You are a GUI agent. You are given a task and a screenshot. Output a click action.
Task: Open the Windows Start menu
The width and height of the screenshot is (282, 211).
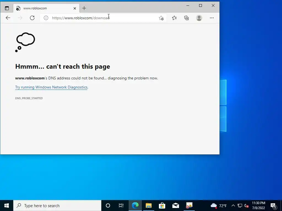pos(7,206)
